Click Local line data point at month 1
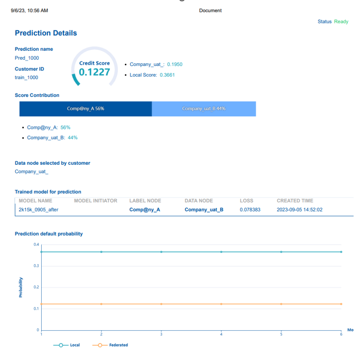This screenshot has height=351, width=363. point(42,252)
